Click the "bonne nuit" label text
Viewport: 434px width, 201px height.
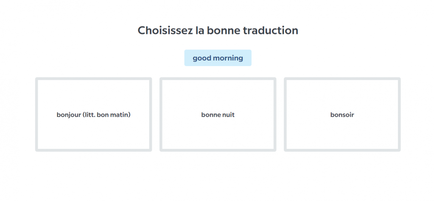(218, 115)
